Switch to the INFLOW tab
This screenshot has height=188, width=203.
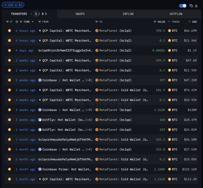click(x=128, y=14)
